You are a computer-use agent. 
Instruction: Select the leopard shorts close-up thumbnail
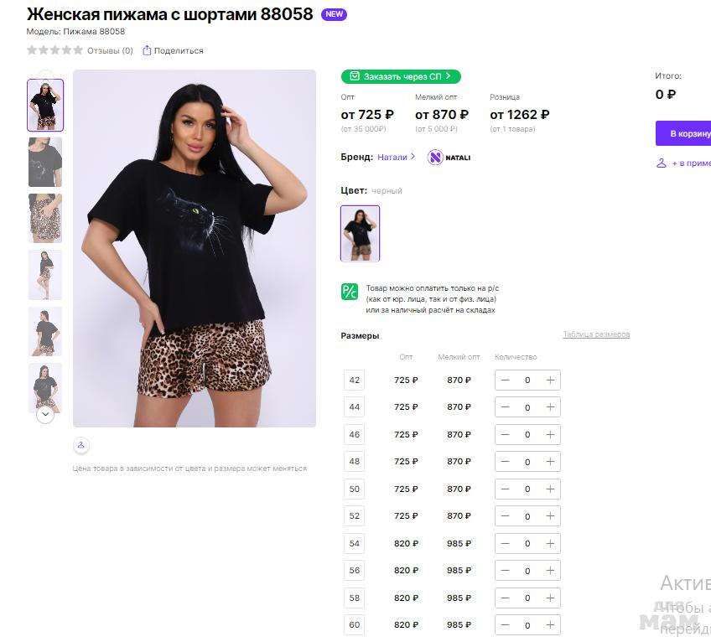coord(45,218)
